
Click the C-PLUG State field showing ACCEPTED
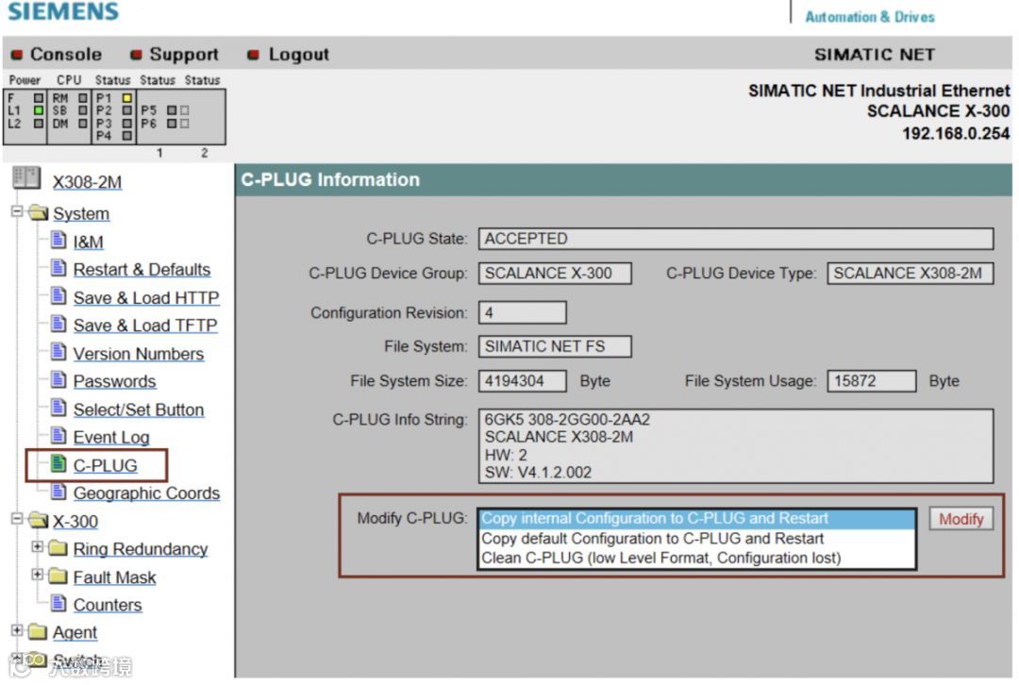pyautogui.click(x=736, y=239)
